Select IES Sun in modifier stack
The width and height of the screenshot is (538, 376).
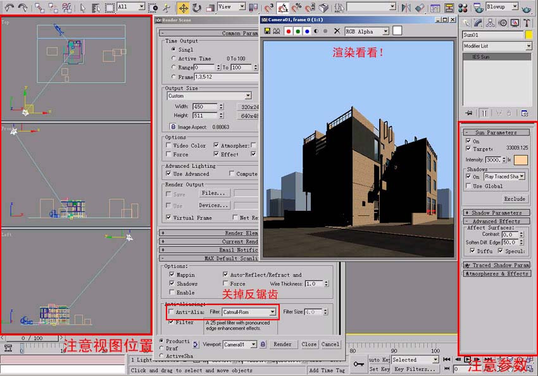coord(481,56)
